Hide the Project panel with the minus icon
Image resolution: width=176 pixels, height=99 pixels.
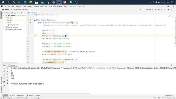[x=24, y=13]
